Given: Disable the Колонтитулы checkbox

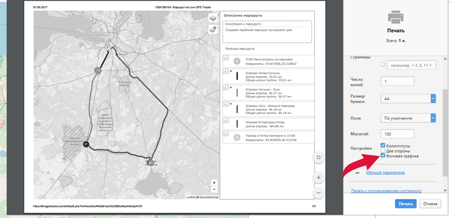Looking at the screenshot, I should (383, 146).
